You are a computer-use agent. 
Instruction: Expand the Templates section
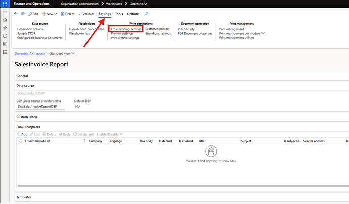(x=182, y=197)
